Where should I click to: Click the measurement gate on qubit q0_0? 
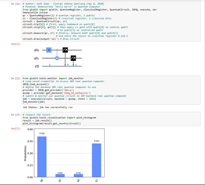click(65, 50)
